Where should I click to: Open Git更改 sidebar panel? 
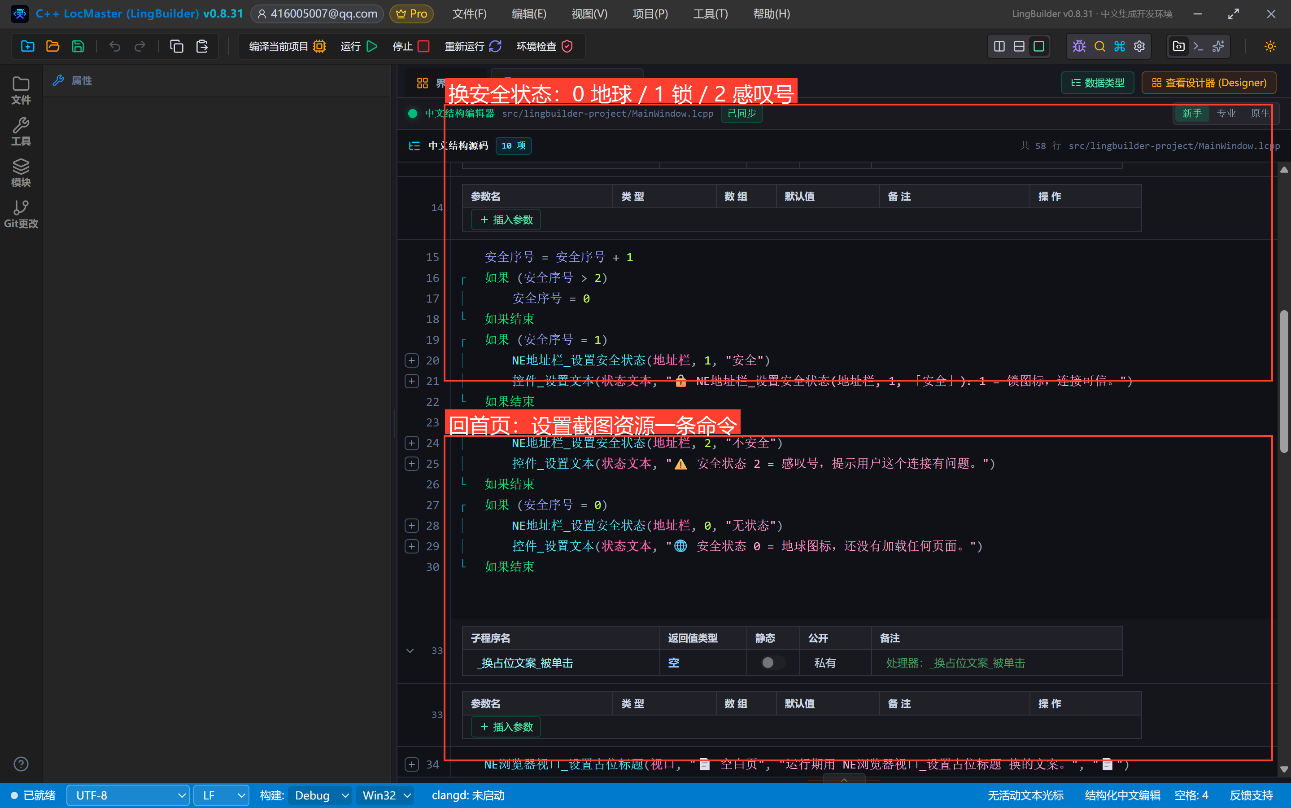tap(21, 214)
